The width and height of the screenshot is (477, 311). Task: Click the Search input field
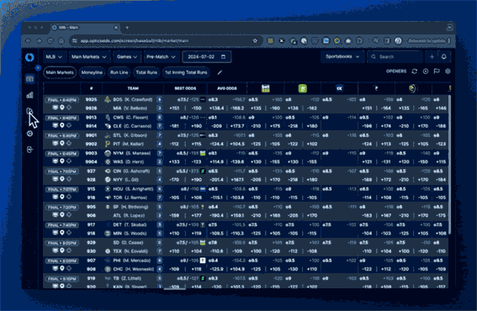point(395,57)
